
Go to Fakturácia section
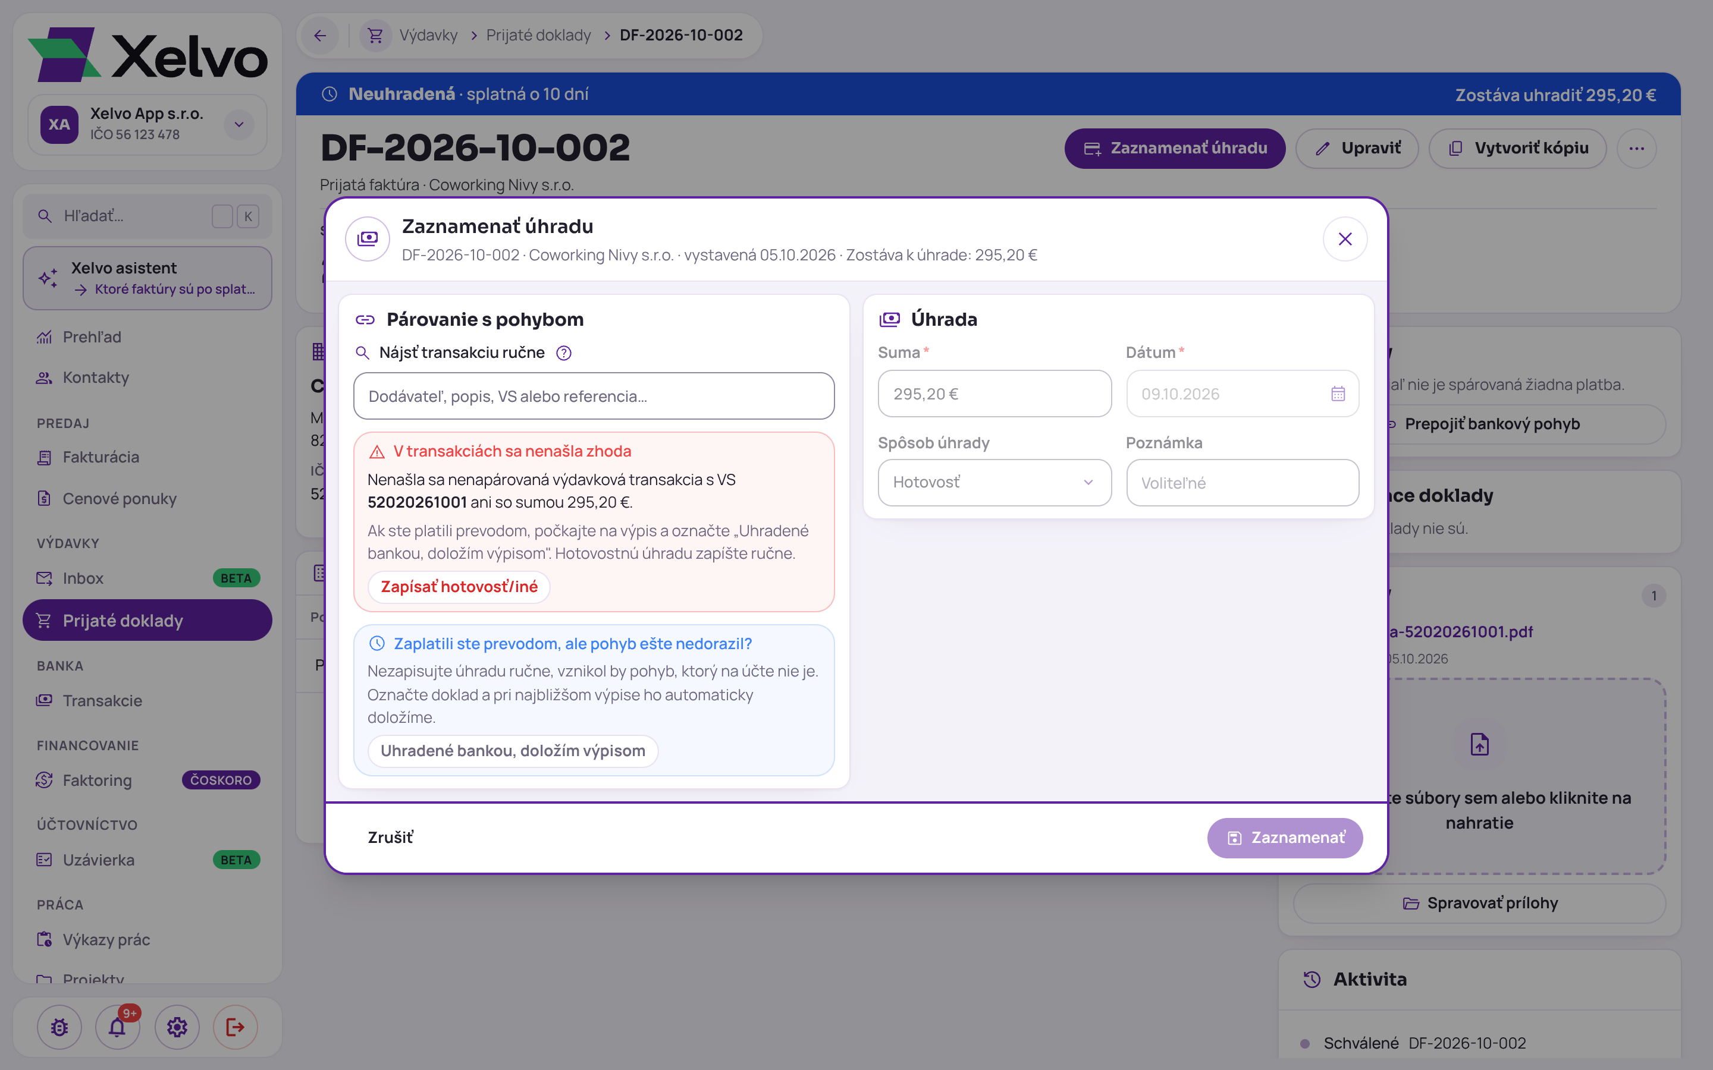(x=148, y=457)
